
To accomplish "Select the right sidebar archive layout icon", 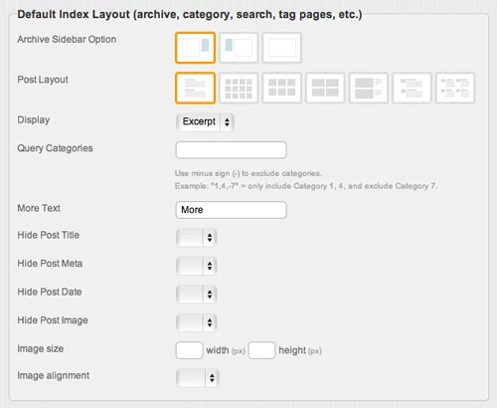I will click(x=195, y=48).
